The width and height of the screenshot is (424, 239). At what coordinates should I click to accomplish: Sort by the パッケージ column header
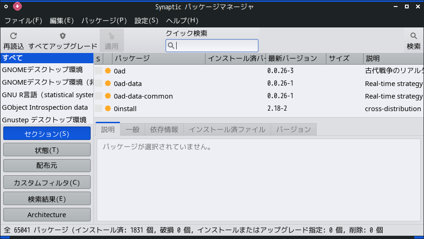click(159, 59)
